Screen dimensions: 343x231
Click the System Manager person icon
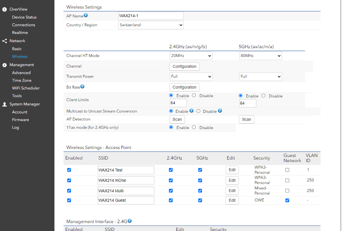pyautogui.click(x=4, y=104)
